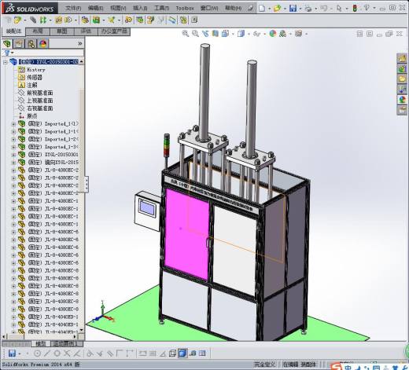Open the ConfigurationManager tab icon
The height and width of the screenshot is (370, 409).
tap(31, 44)
